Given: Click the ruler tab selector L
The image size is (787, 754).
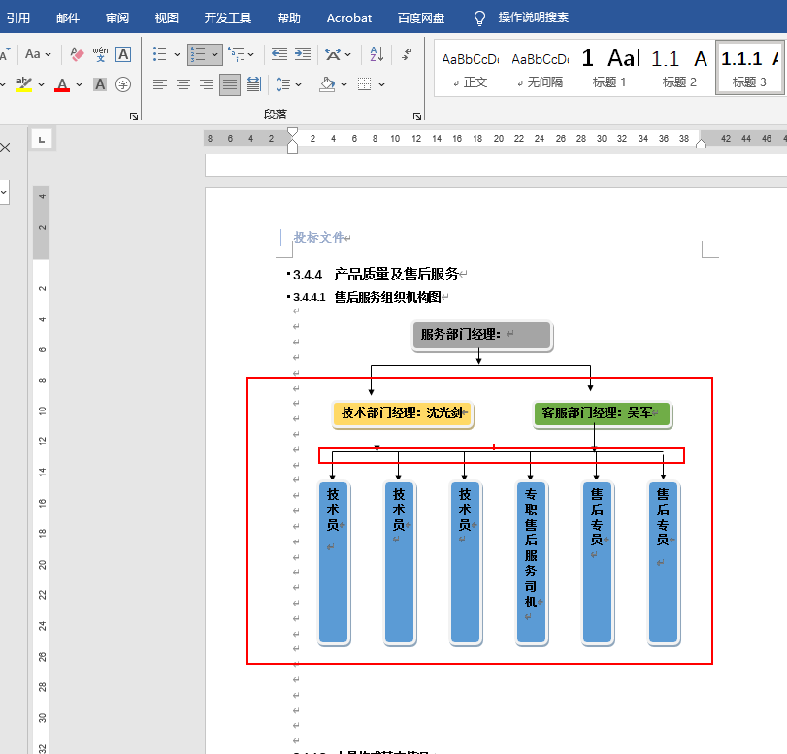Looking at the screenshot, I should click(42, 139).
